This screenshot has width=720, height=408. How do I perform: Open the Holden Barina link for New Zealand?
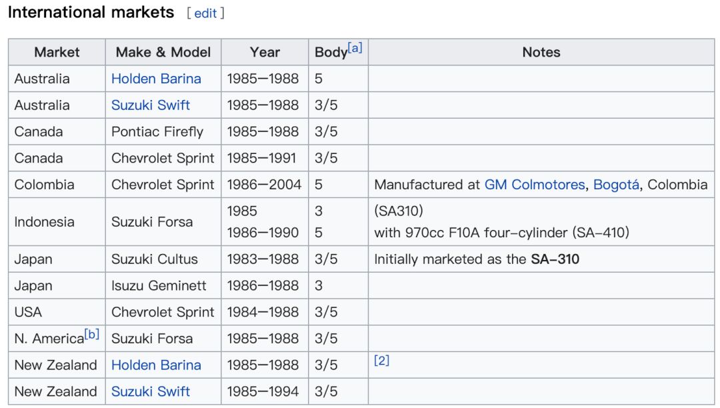(156, 365)
